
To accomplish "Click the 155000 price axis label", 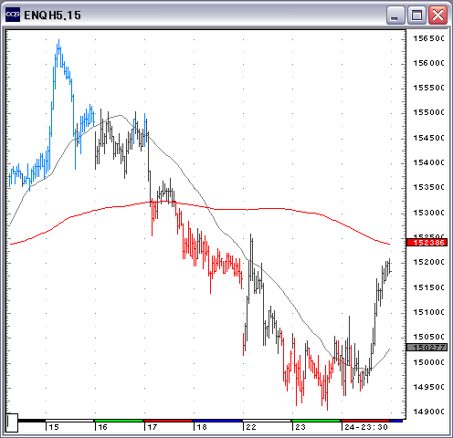I will coord(428,112).
